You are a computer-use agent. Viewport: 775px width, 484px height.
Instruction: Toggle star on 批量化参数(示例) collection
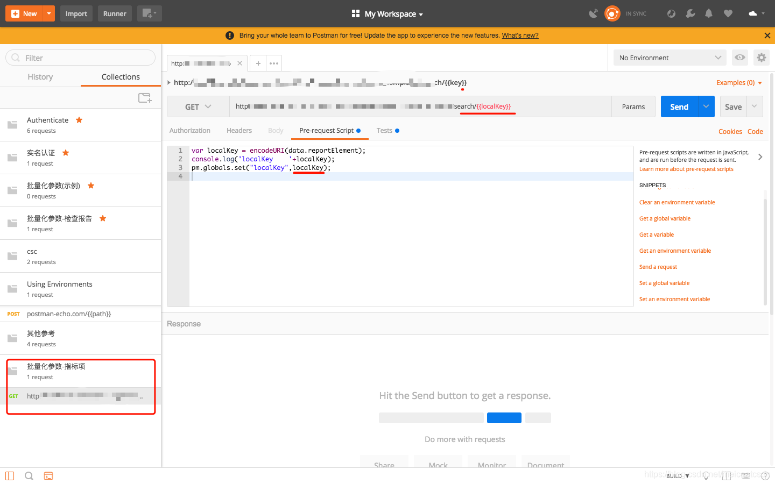(91, 186)
